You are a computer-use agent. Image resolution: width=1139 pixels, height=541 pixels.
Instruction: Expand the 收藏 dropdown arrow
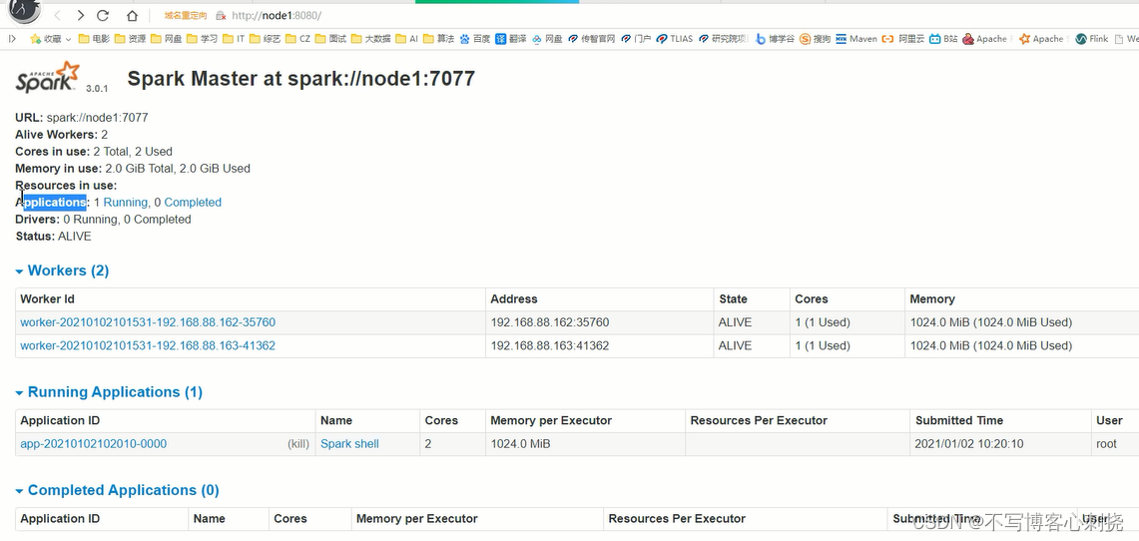[x=68, y=39]
